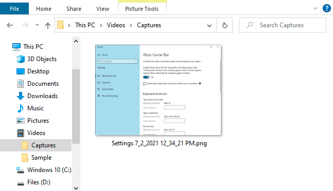Select the Settings screenshot thumbnail

158,90
